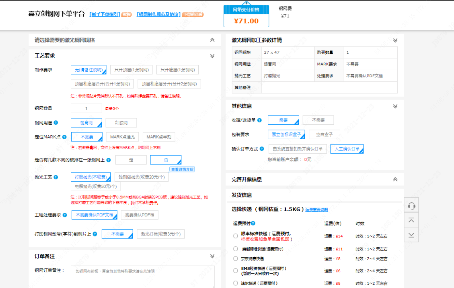Collapse the 激光钢网加工参数详情 panel
The image size is (454, 288).
click(395, 40)
